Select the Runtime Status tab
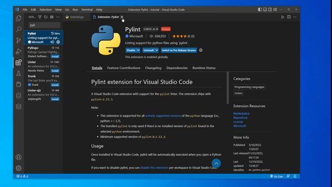The image size is (332, 187). point(204,68)
